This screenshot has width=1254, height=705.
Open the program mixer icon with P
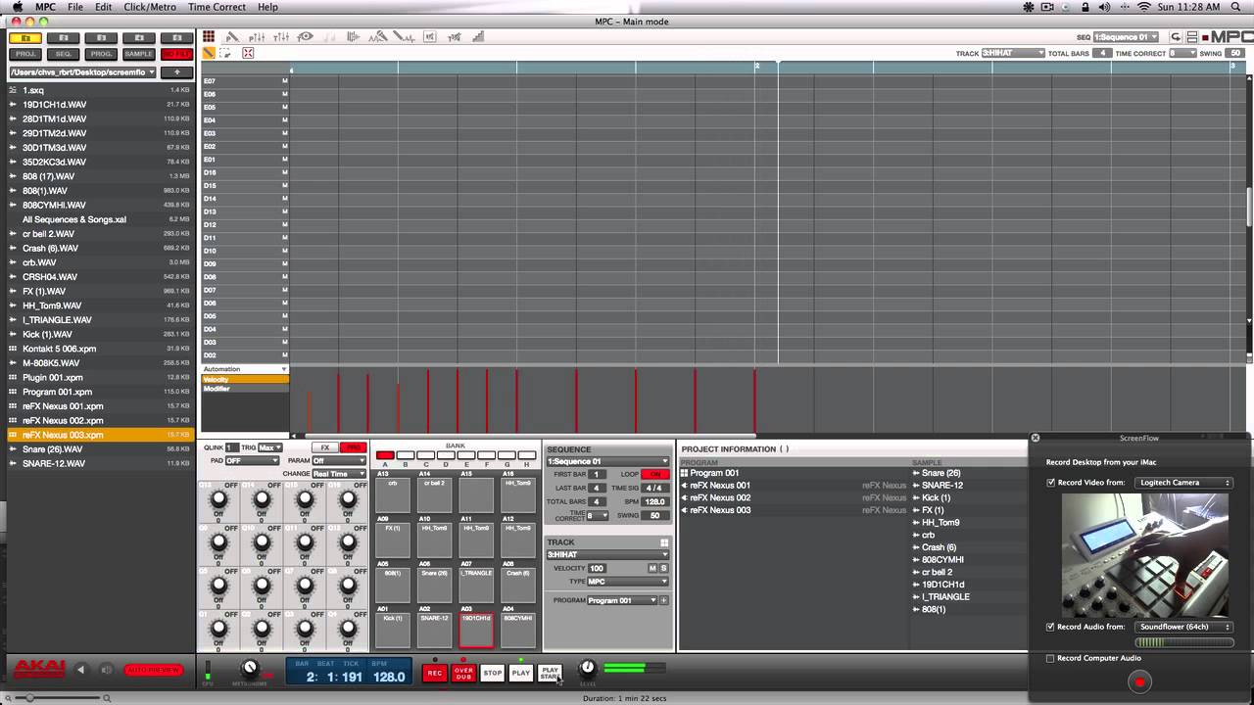click(257, 37)
